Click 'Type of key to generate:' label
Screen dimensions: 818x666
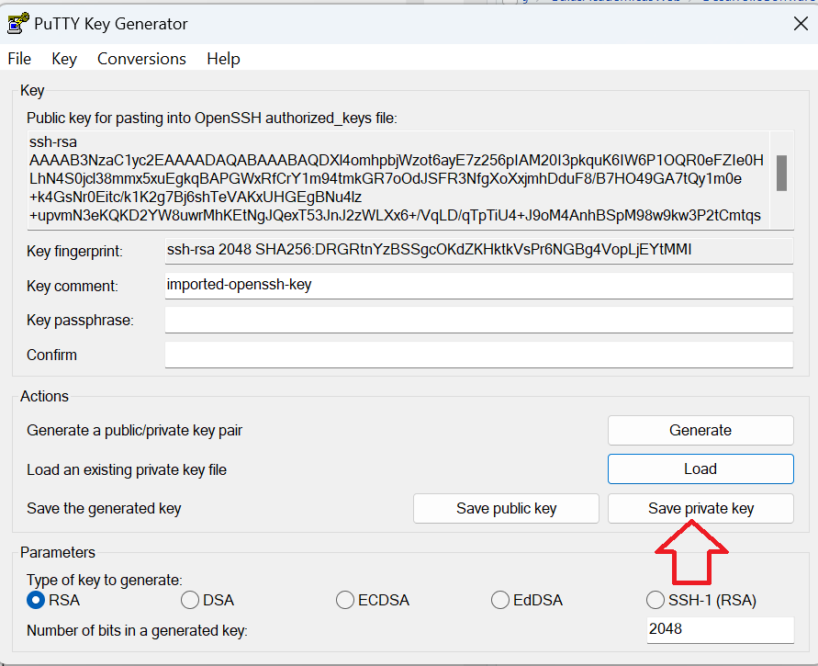pyautogui.click(x=105, y=580)
